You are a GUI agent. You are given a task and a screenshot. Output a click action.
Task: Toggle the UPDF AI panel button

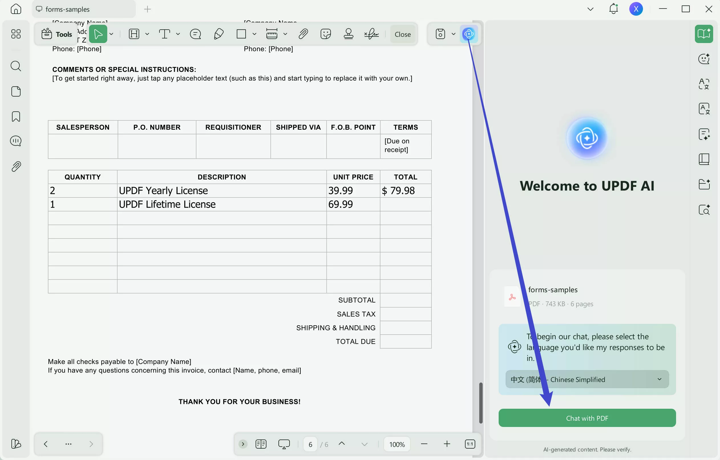pyautogui.click(x=468, y=34)
